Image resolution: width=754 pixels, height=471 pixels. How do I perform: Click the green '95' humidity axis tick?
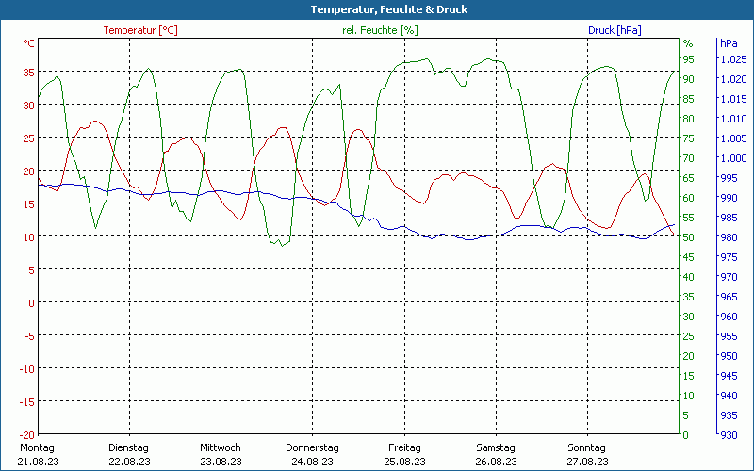click(x=689, y=59)
